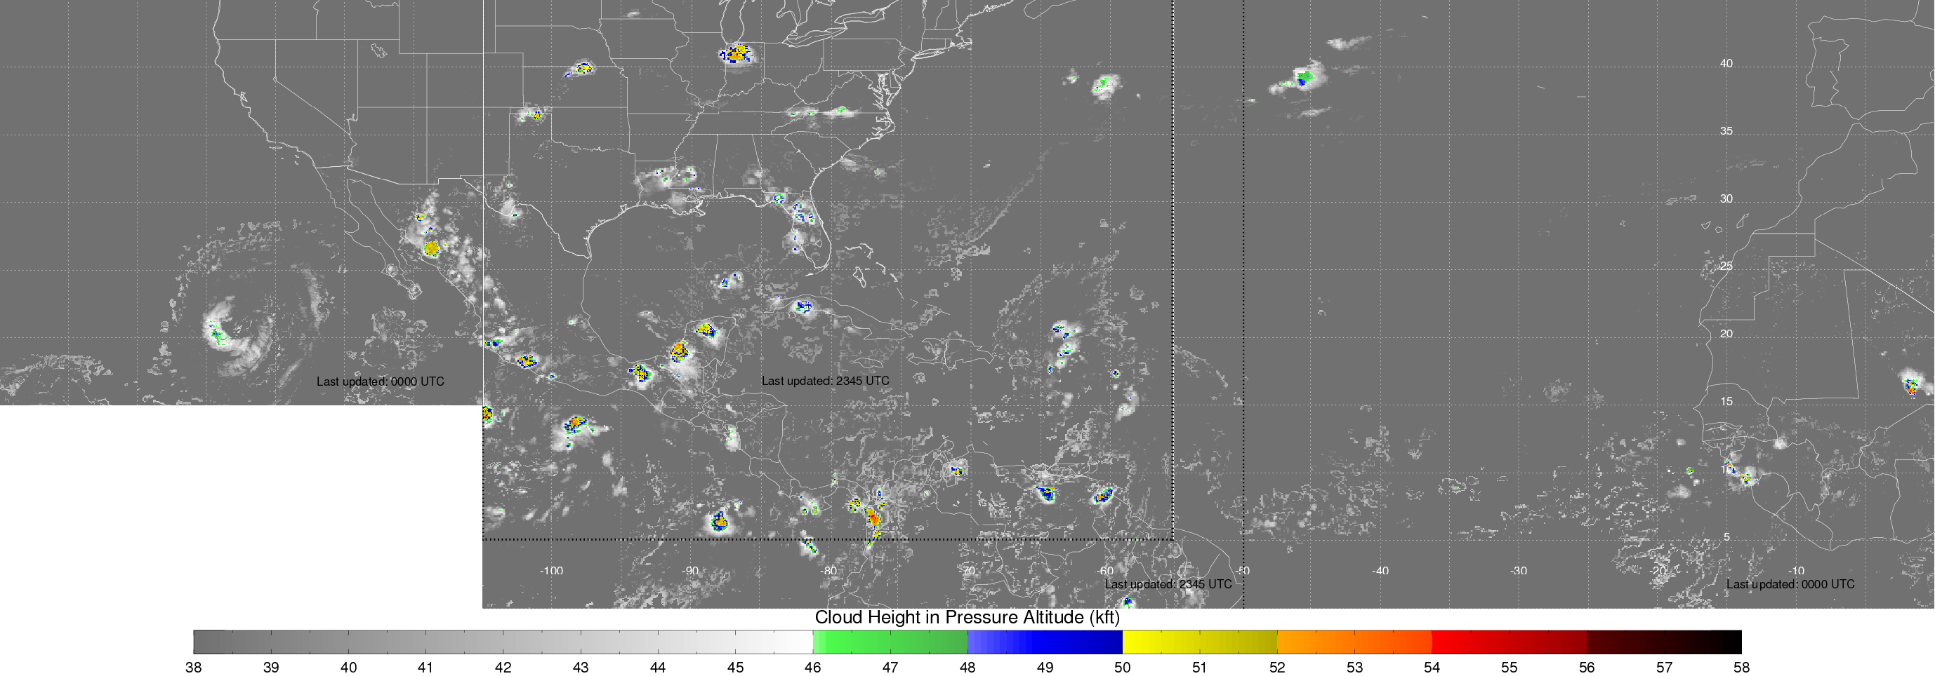Click the -100 longitude axis label

(551, 571)
